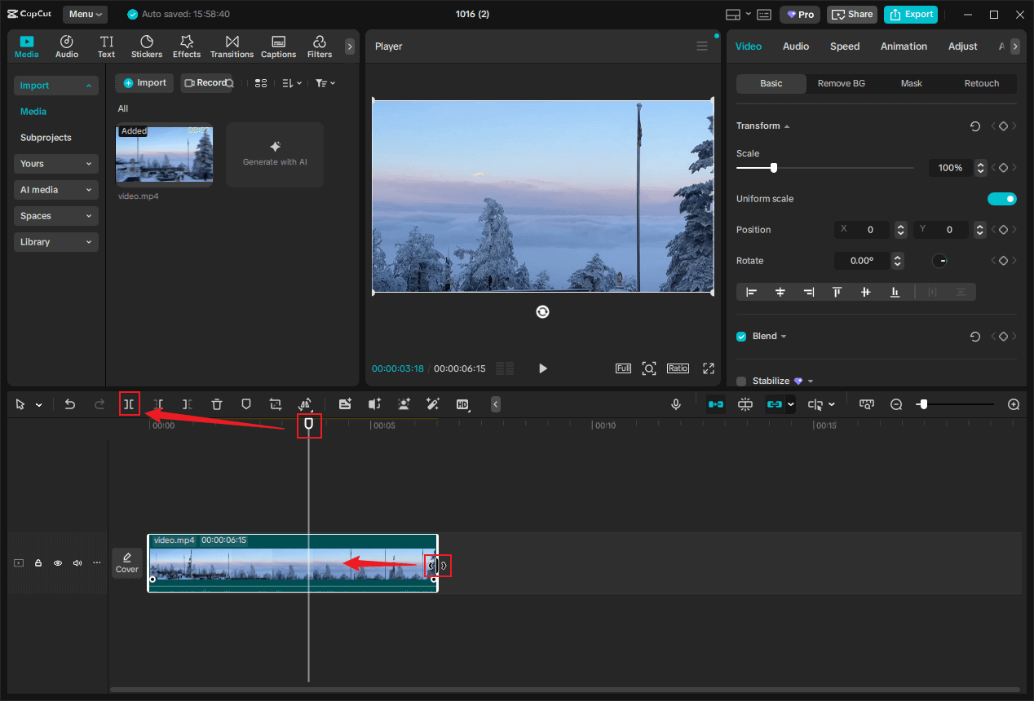Zoom in the timeline with plus icon

(x=1014, y=404)
